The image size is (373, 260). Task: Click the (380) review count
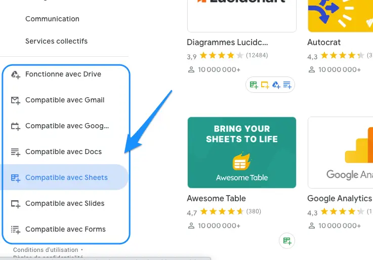click(x=254, y=211)
